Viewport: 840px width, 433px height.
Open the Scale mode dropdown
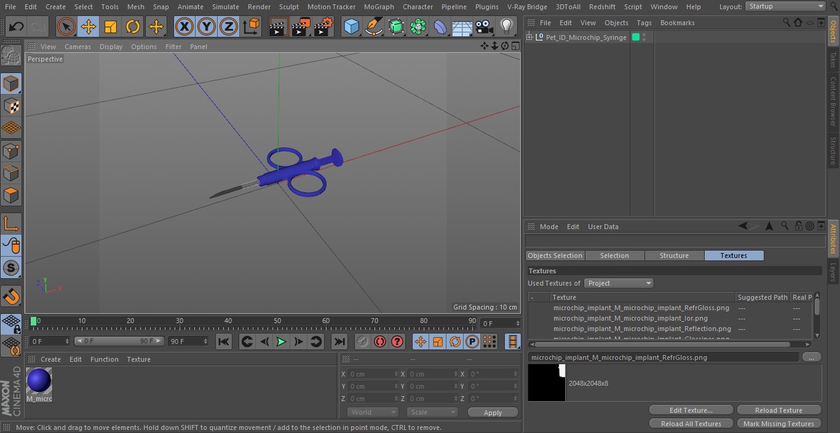coord(432,412)
